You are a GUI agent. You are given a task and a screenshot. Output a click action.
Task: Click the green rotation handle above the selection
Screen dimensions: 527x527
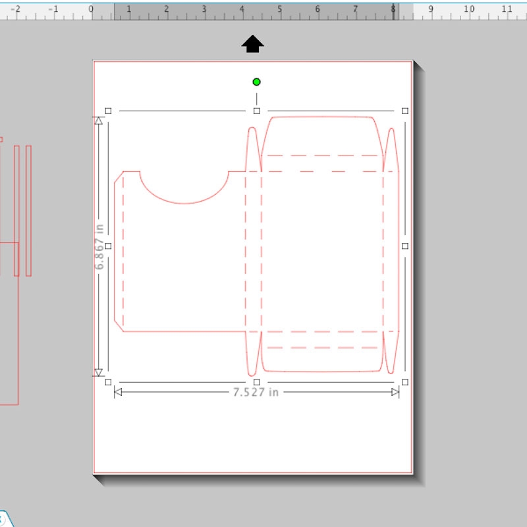[x=256, y=82]
